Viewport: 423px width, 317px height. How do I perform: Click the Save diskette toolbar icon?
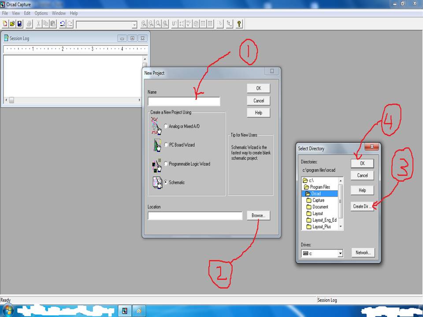click(19, 24)
